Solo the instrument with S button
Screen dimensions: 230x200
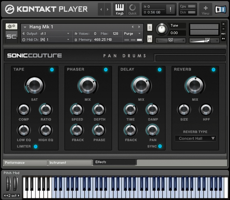pos(150,27)
